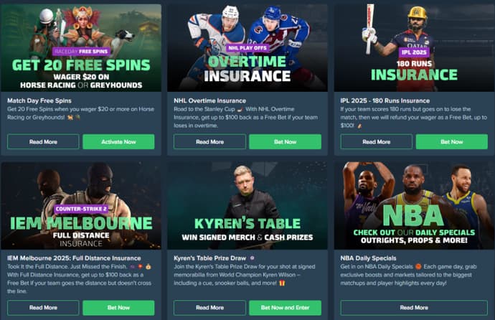Click the Kyren's Table Prize Draw title

coord(209,258)
